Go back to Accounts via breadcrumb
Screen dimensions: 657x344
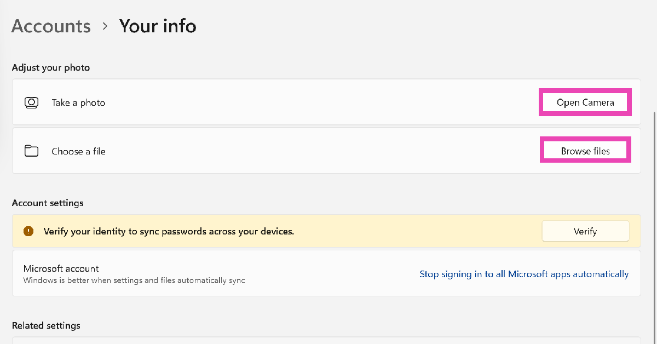51,26
